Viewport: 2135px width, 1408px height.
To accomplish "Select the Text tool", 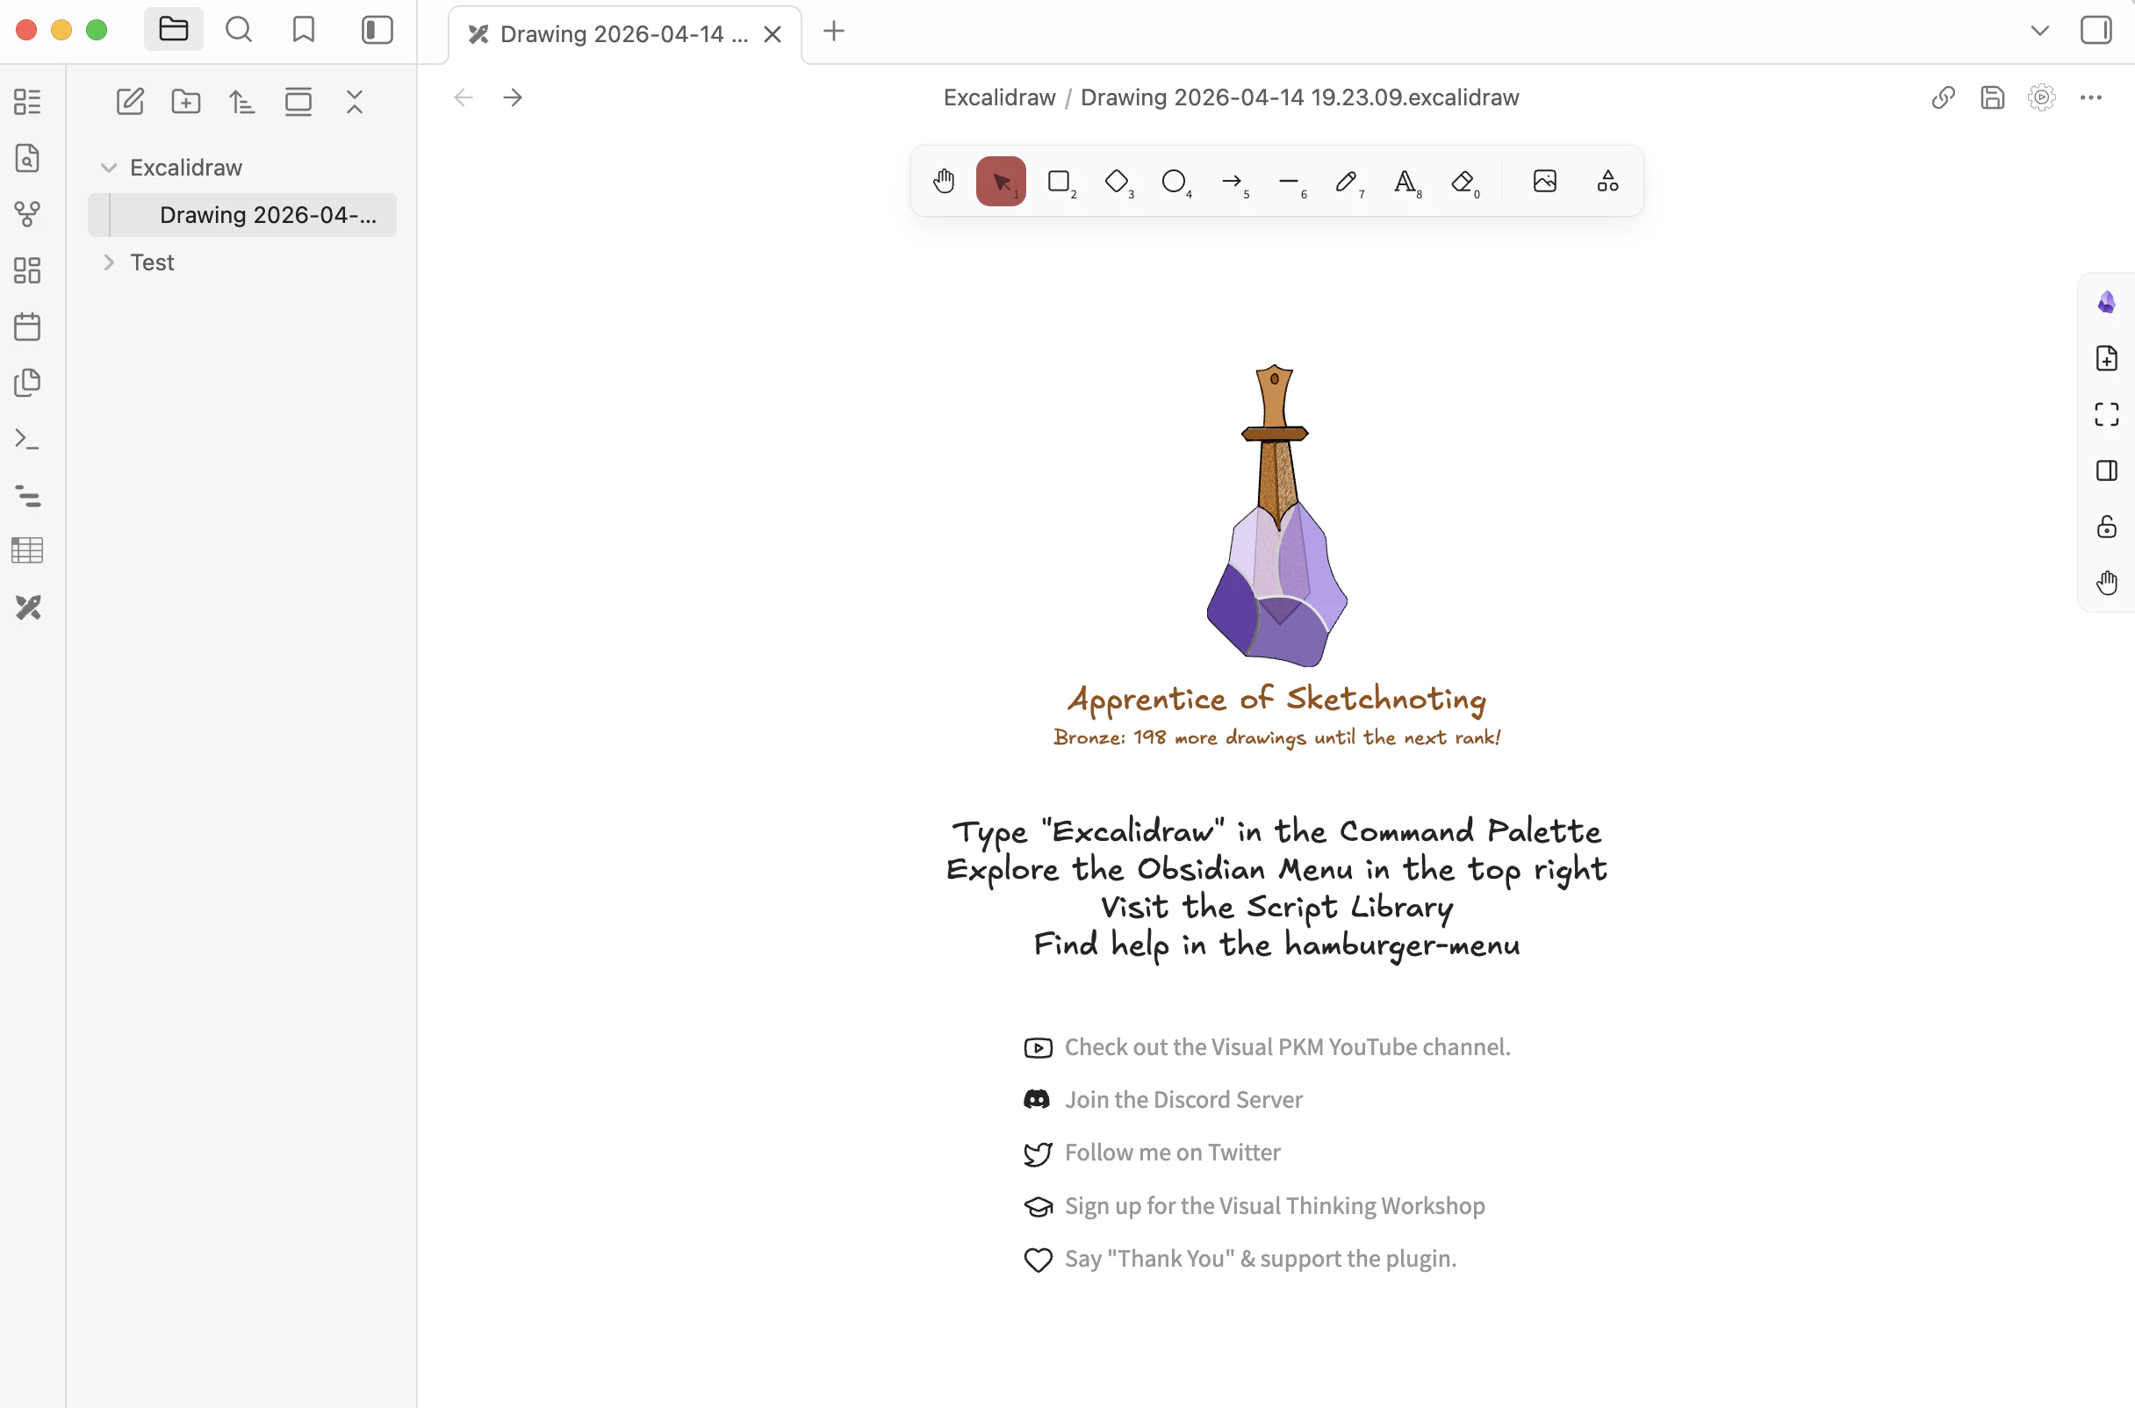I will point(1405,182).
